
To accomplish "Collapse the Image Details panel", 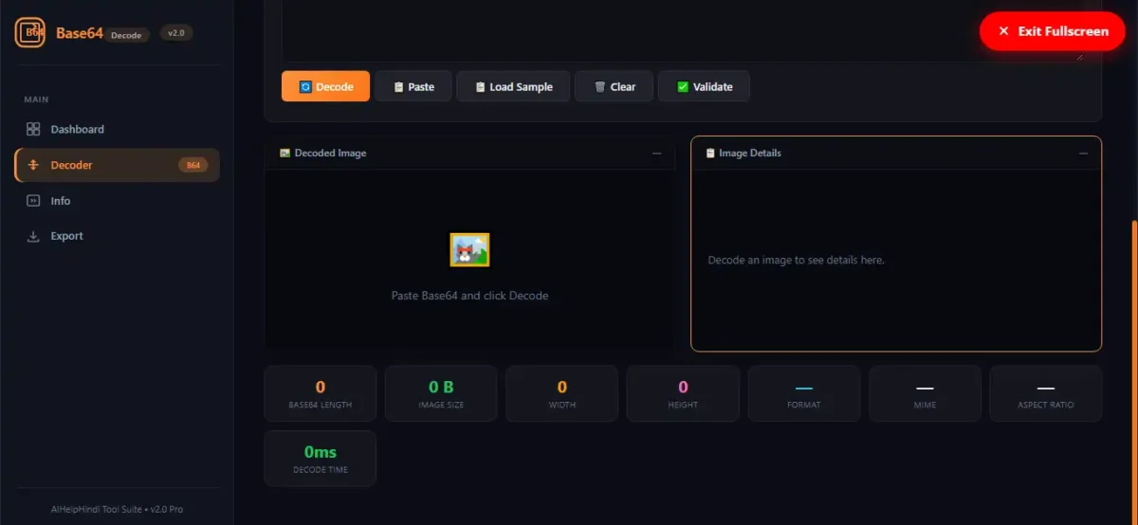I will coord(1083,153).
